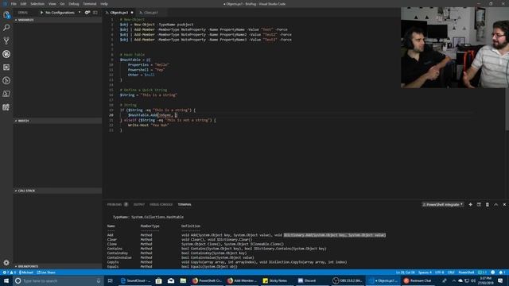The image size is (509, 286).
Task: Switch to the second .ps1 editor tab
Action: (x=150, y=13)
